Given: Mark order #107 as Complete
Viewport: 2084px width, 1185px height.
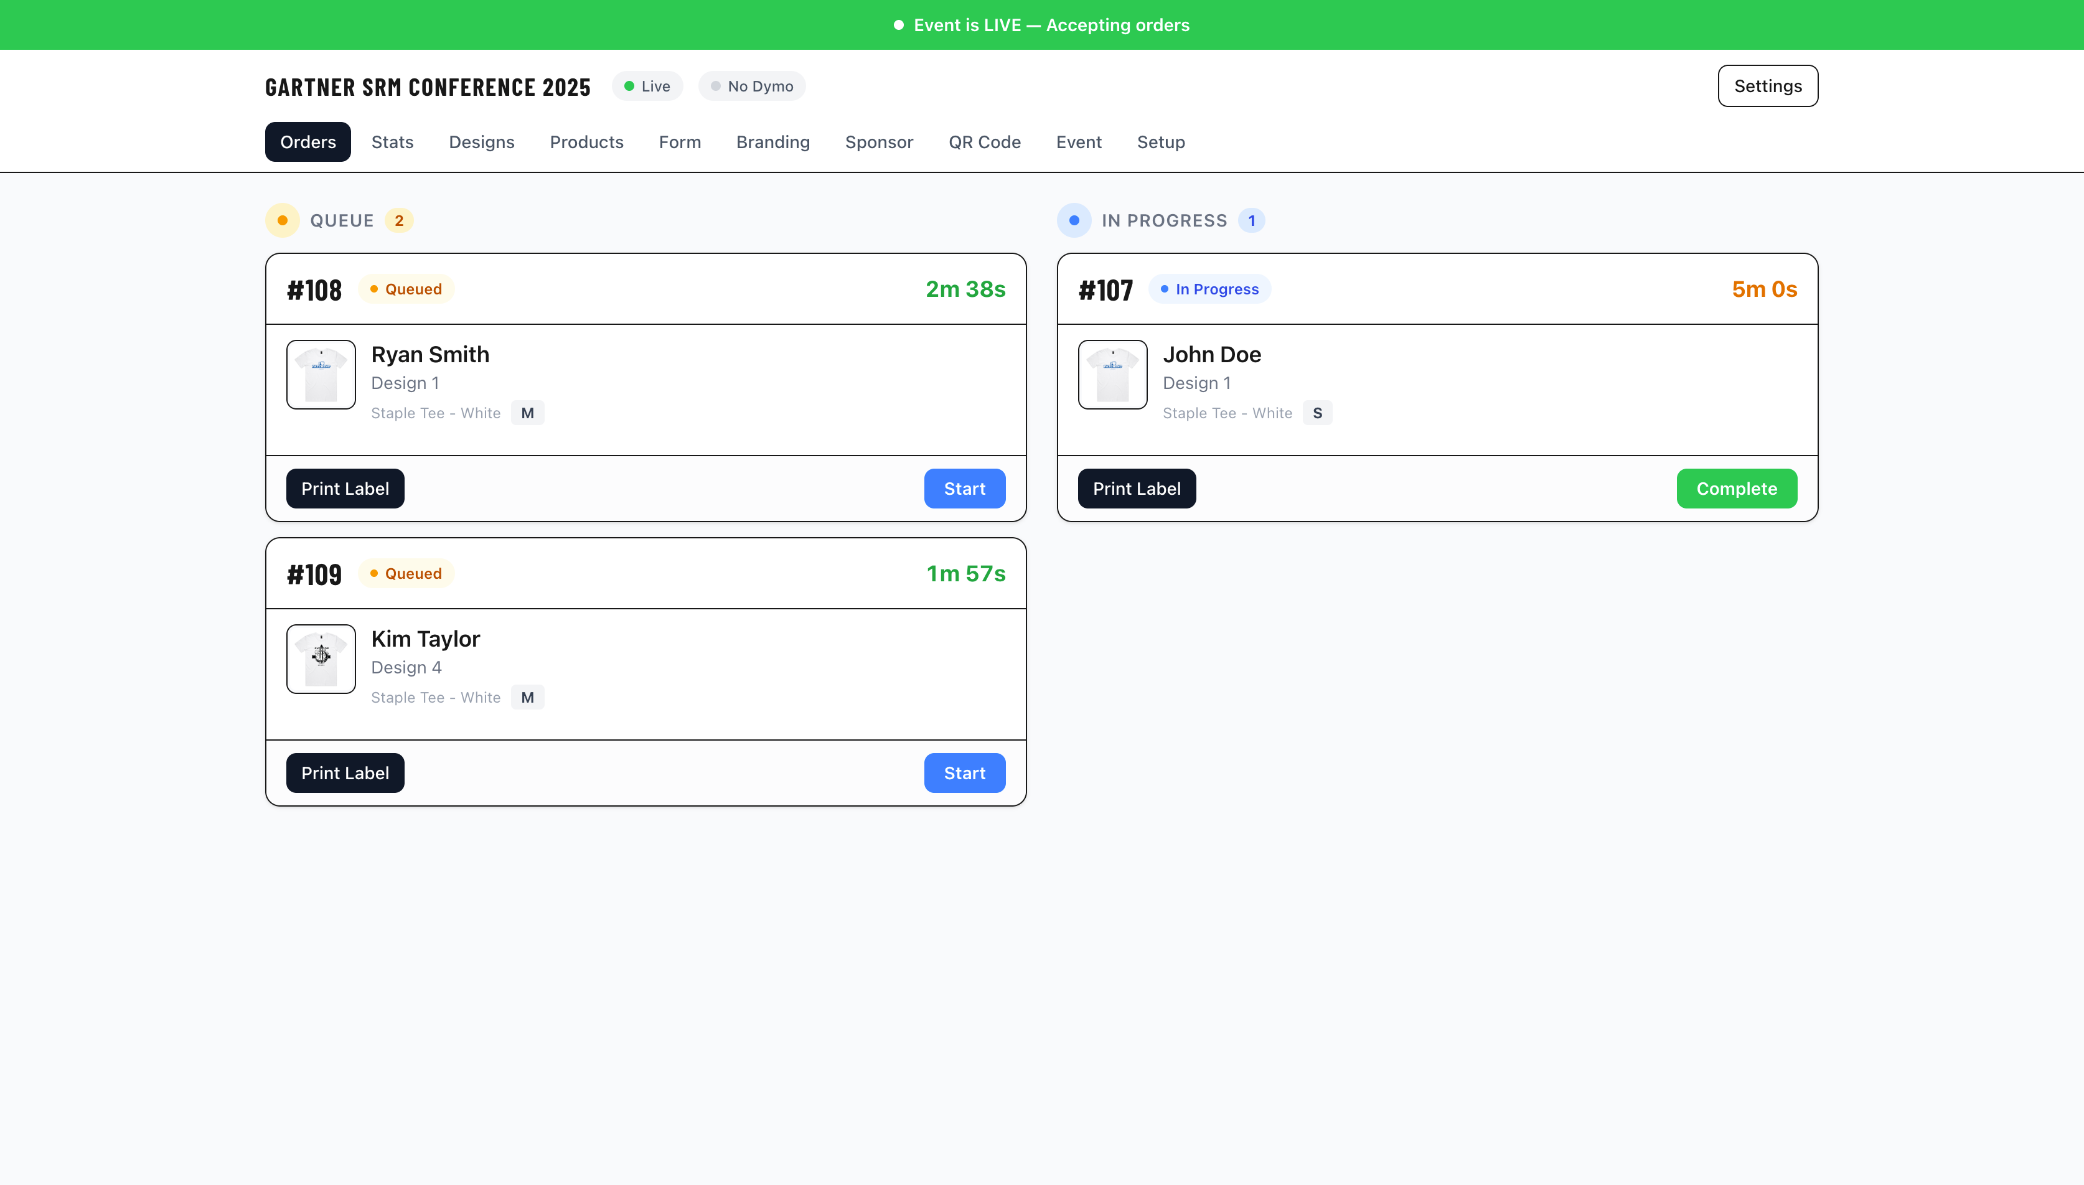Looking at the screenshot, I should 1737,489.
